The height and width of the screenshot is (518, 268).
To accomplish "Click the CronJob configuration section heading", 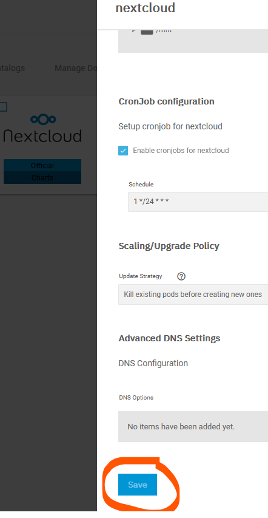I will click(x=166, y=101).
